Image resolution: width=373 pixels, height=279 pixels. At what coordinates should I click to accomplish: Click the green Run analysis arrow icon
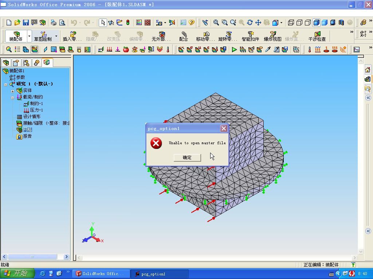[x=234, y=49]
